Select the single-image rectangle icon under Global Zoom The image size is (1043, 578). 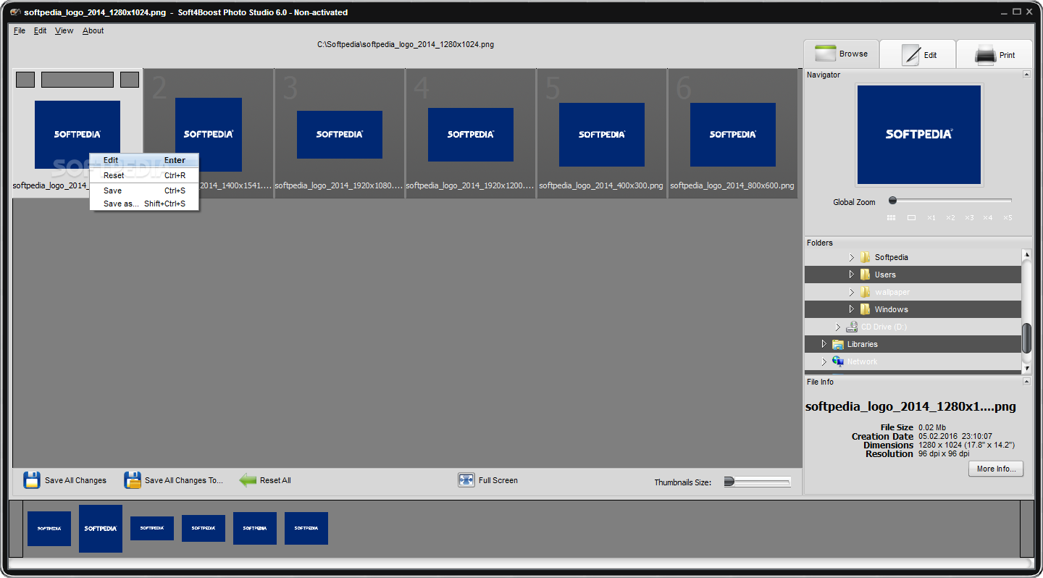tap(912, 217)
